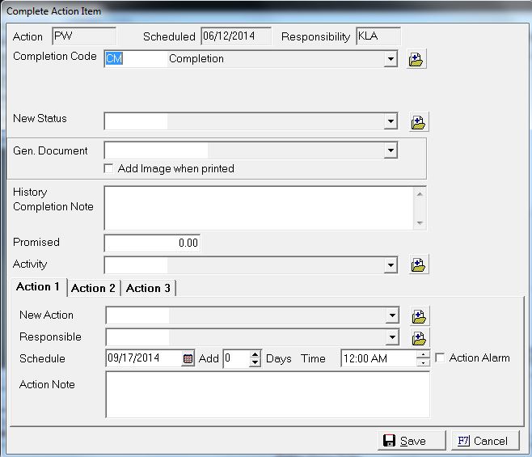Image resolution: width=532 pixels, height=457 pixels.
Task: Open the Activity lookup folder icon
Action: [x=419, y=265]
